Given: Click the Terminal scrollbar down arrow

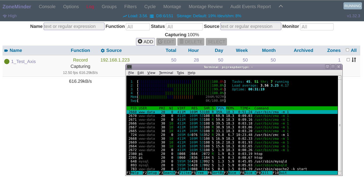Looking at the screenshot, I should point(340,173).
